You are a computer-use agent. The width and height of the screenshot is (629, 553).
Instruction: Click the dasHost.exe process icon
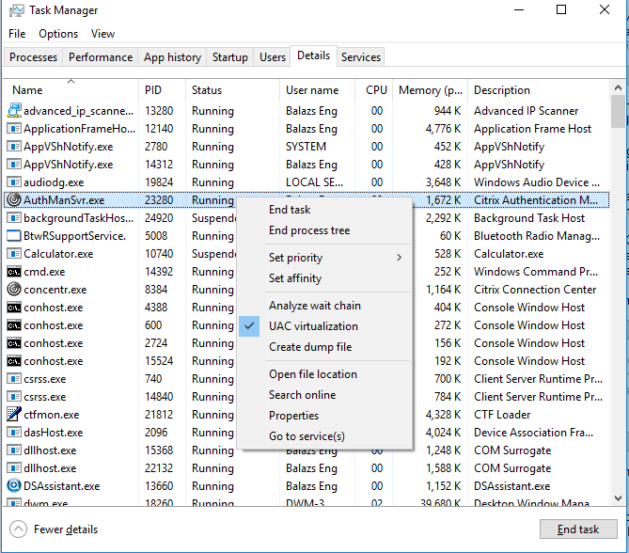tap(14, 433)
